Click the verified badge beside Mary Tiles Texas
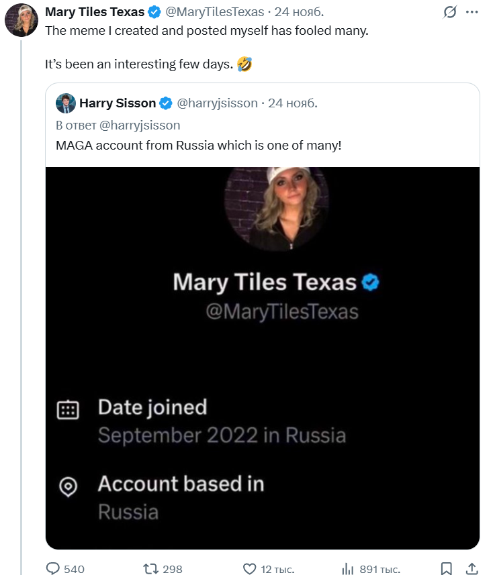Viewport: 491px width, 575px height. (x=154, y=12)
